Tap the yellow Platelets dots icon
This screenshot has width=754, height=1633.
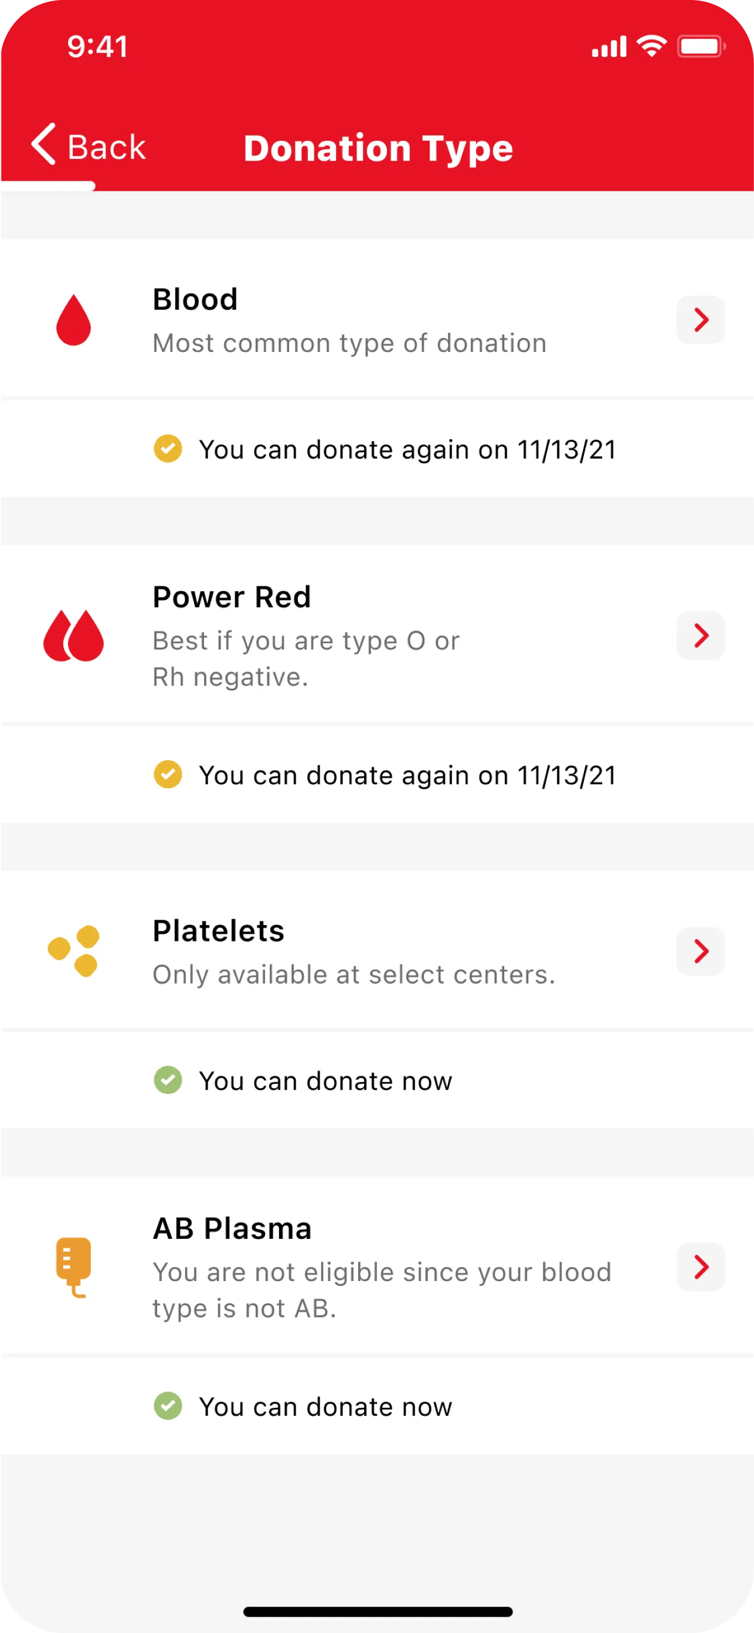tap(74, 950)
